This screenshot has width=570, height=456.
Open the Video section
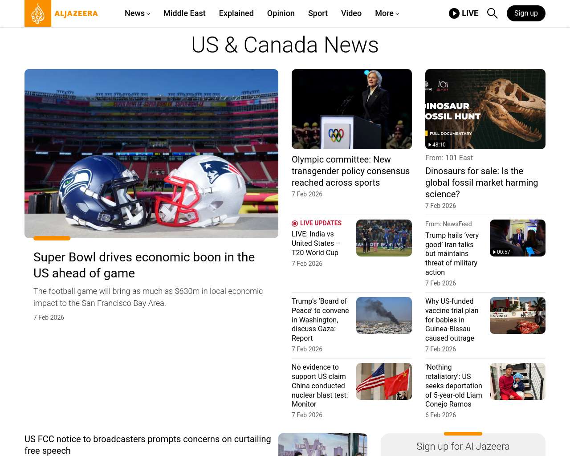[351, 13]
